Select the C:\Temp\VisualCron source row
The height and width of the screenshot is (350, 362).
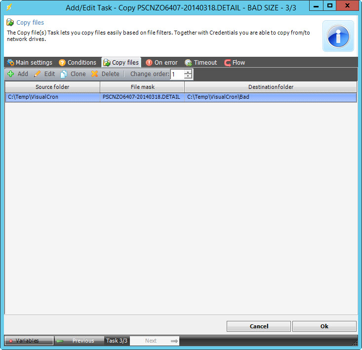[52, 97]
